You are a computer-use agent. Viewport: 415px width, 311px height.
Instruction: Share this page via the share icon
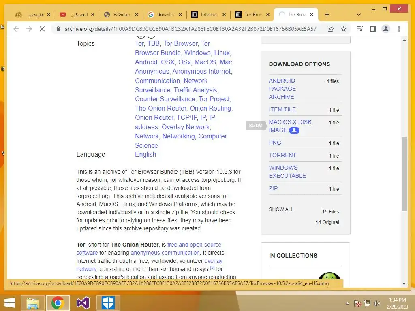tap(331, 29)
